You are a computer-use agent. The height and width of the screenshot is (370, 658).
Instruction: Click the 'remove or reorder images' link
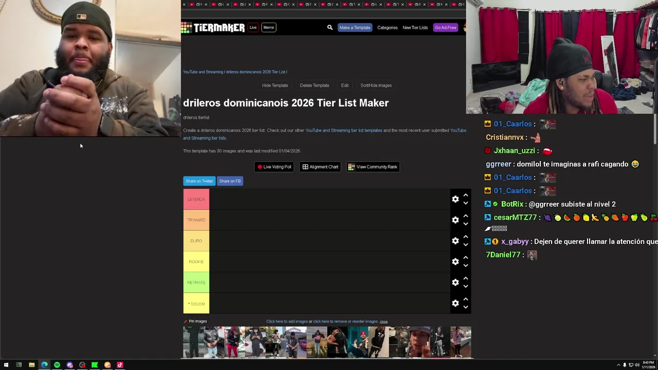click(345, 322)
